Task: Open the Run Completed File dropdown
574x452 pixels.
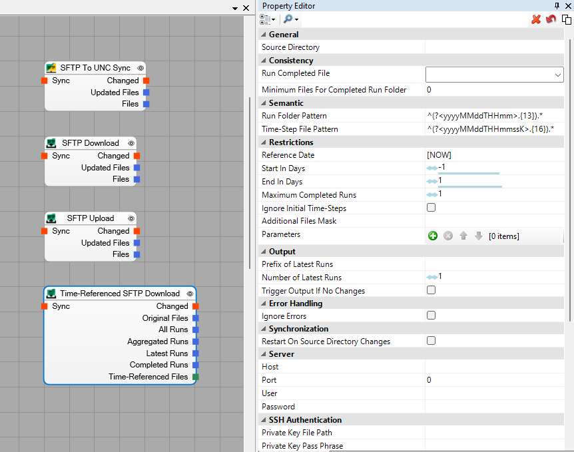Action: click(557, 75)
